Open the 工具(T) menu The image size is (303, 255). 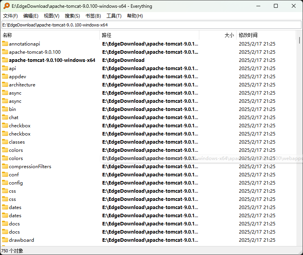114,16
